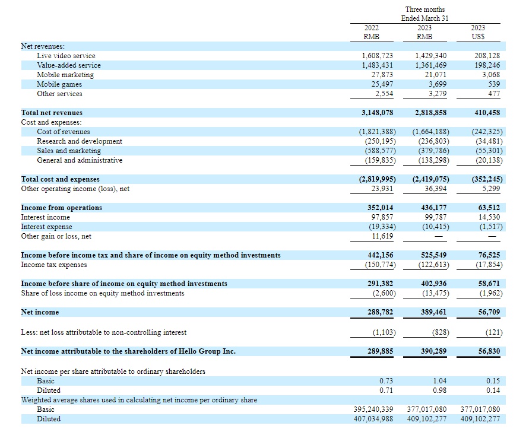Select the Sales and marketing row label

(69, 151)
